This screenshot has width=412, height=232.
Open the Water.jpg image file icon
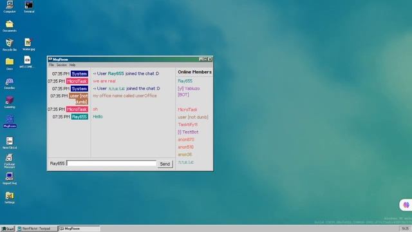point(28,44)
